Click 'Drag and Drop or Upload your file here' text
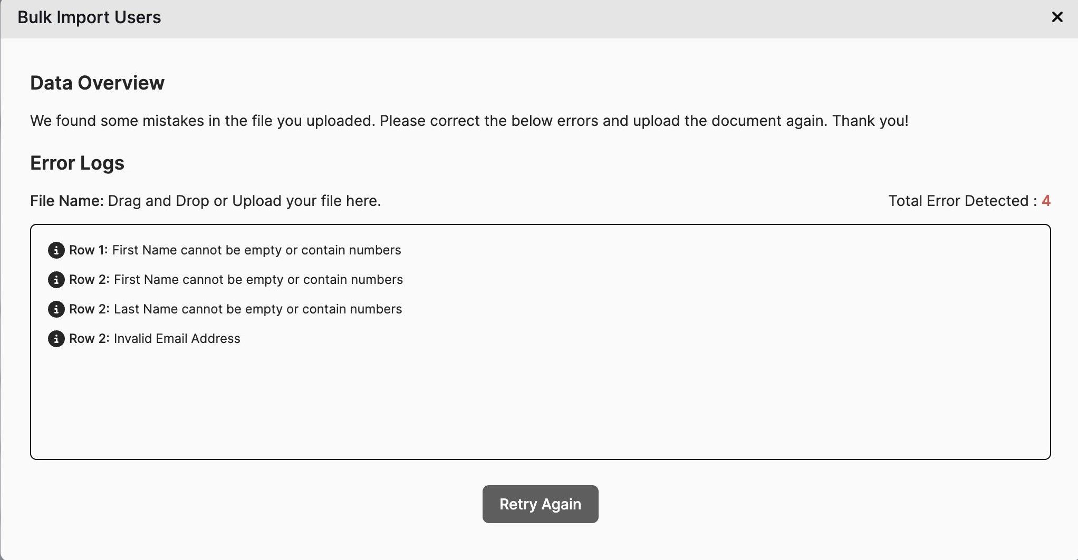 244,201
